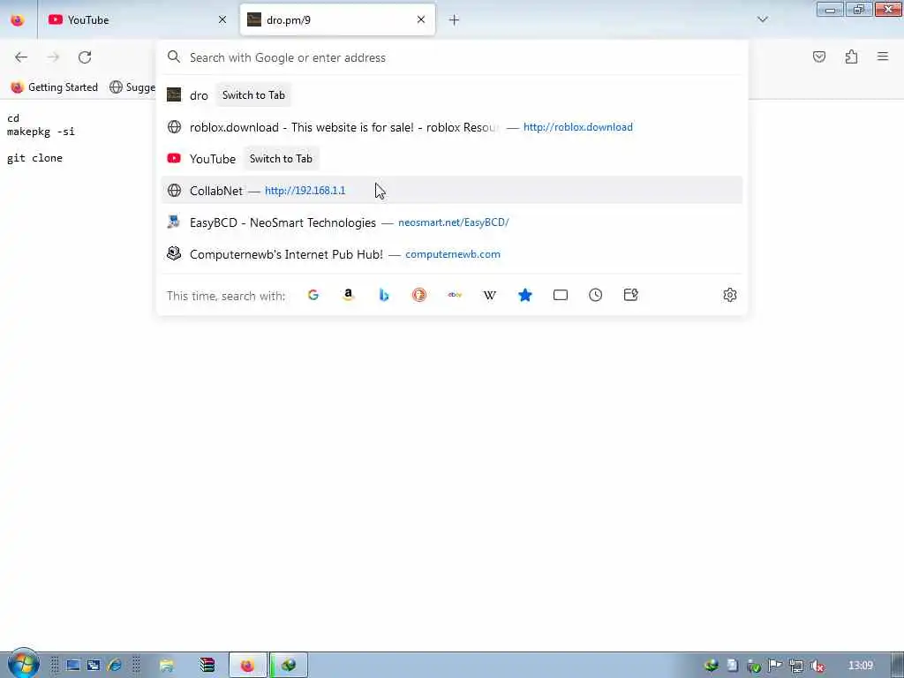Open Action Center flag tray icon
This screenshot has width=904, height=678.
(x=775, y=666)
